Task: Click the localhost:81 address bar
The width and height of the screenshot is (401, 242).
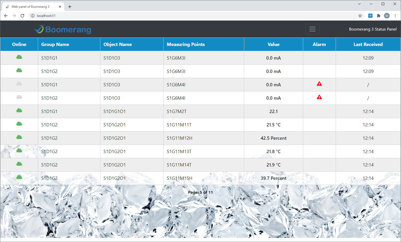Action: click(180, 16)
